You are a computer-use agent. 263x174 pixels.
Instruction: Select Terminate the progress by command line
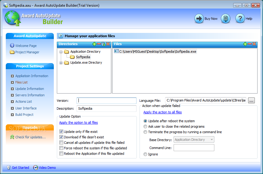click(x=145, y=132)
